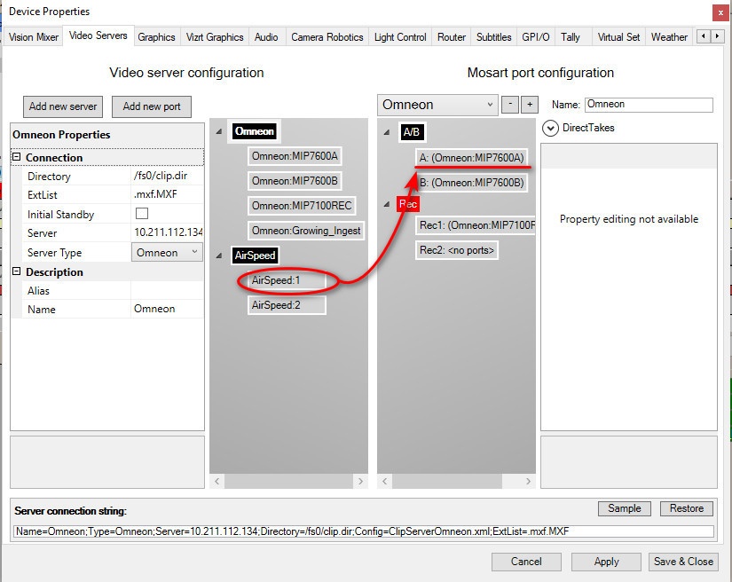Expand the DirectTakes chevron
732x582 pixels.
pyautogui.click(x=552, y=128)
